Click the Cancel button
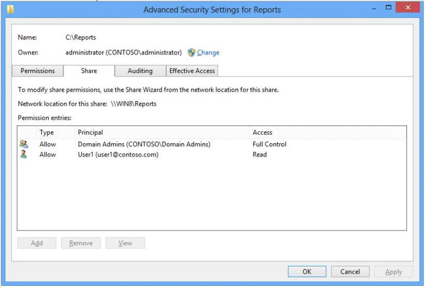Screen dimensions: 425x288 350,272
